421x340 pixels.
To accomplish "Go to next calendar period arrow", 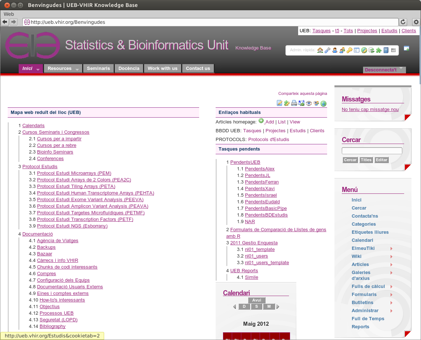I will 278,307.
